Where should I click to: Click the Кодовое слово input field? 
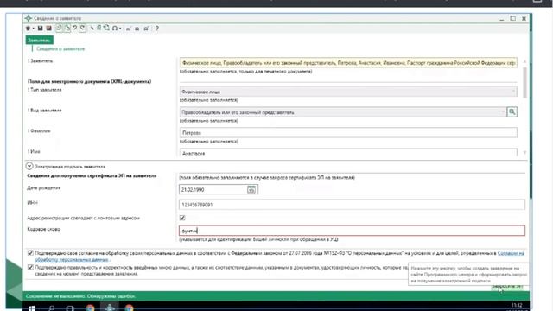tap(352, 231)
